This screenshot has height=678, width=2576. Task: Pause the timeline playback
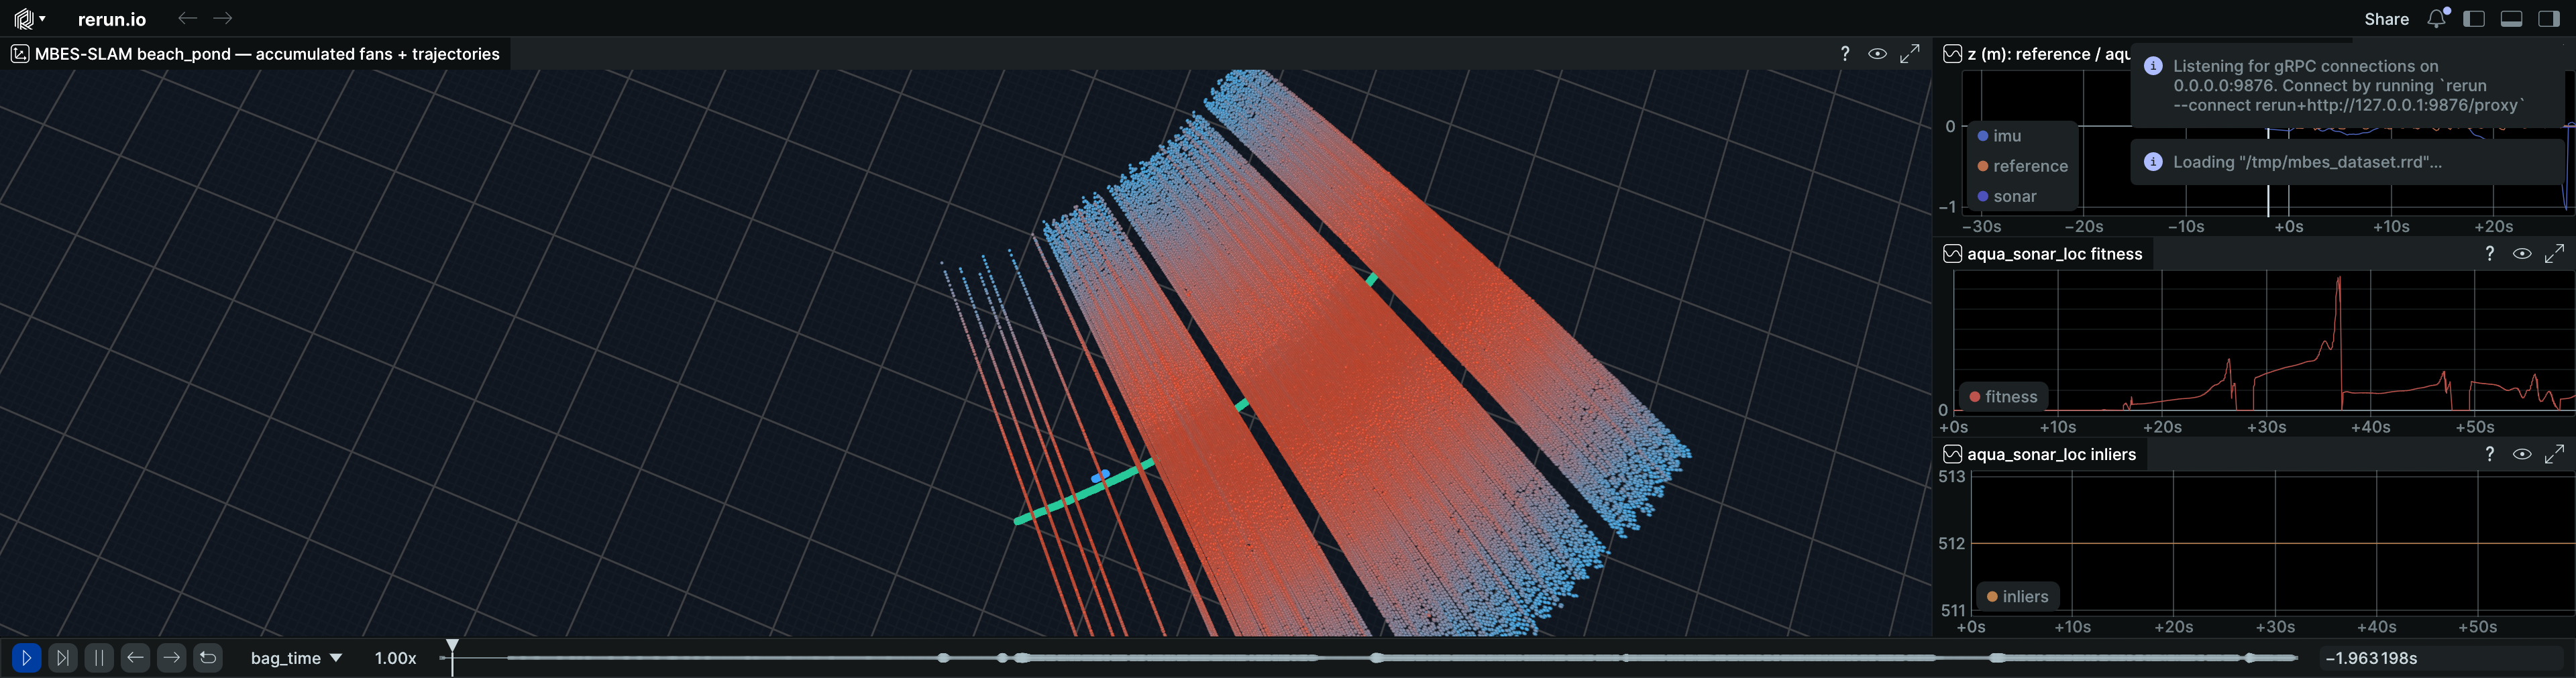[x=99, y=658]
